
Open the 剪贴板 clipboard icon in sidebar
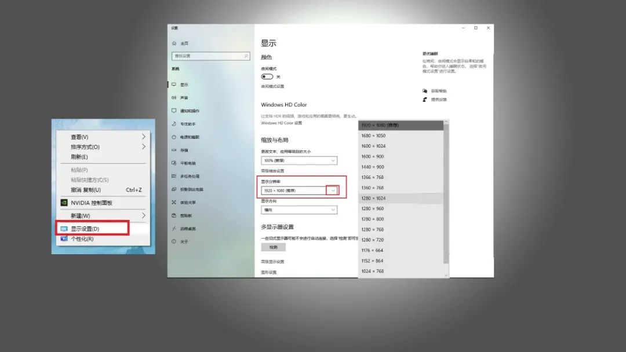pos(174,216)
